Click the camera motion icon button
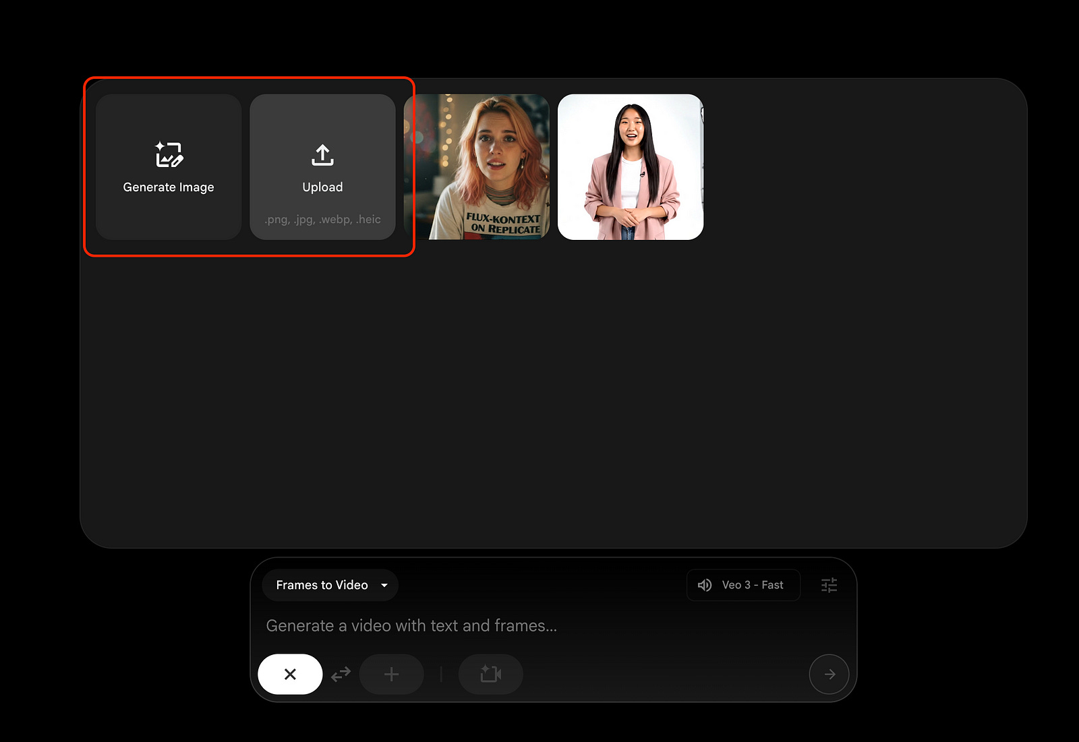 [491, 674]
